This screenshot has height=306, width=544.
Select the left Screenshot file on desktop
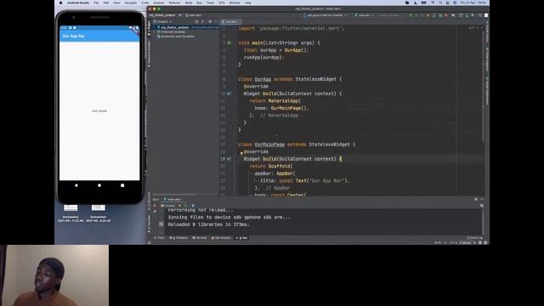[x=71, y=213]
